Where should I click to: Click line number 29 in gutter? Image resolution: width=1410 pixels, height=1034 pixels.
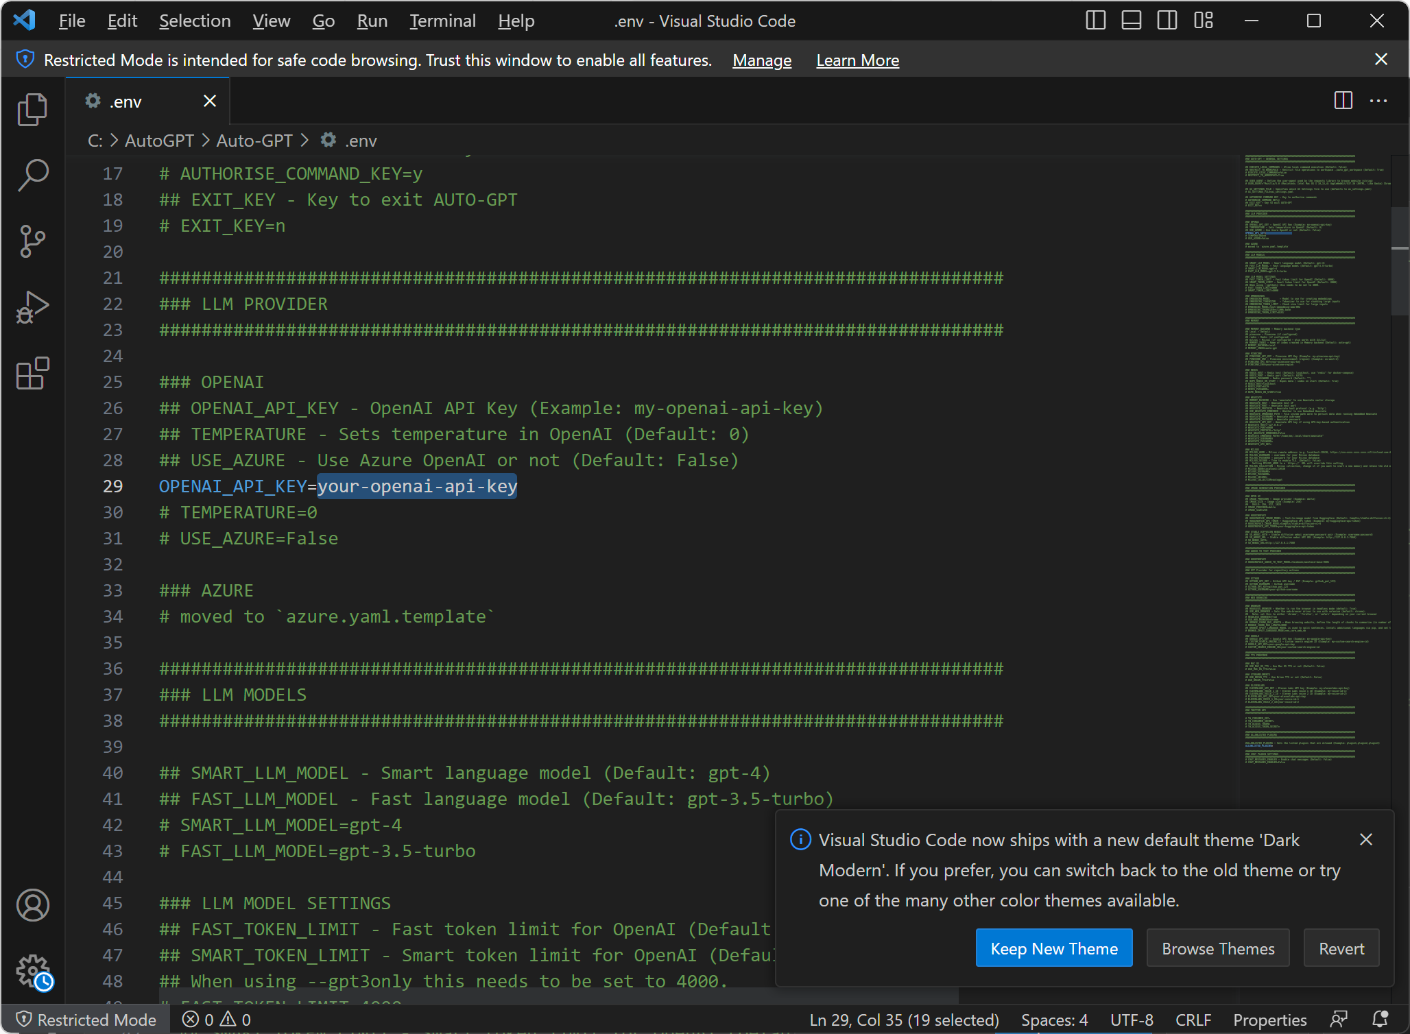112,486
